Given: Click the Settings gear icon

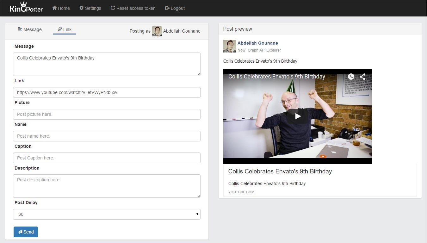Looking at the screenshot, I should coord(82,8).
